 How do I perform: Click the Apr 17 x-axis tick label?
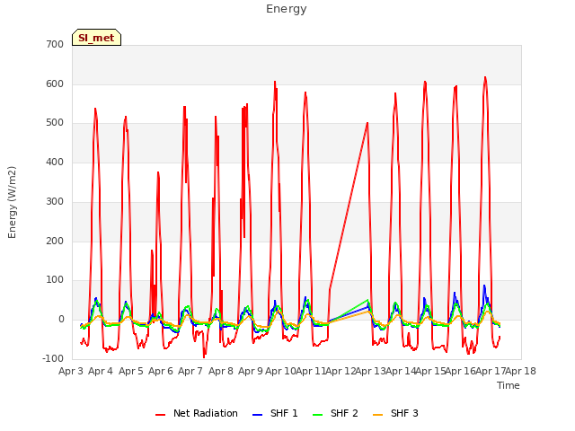coord(491,371)
